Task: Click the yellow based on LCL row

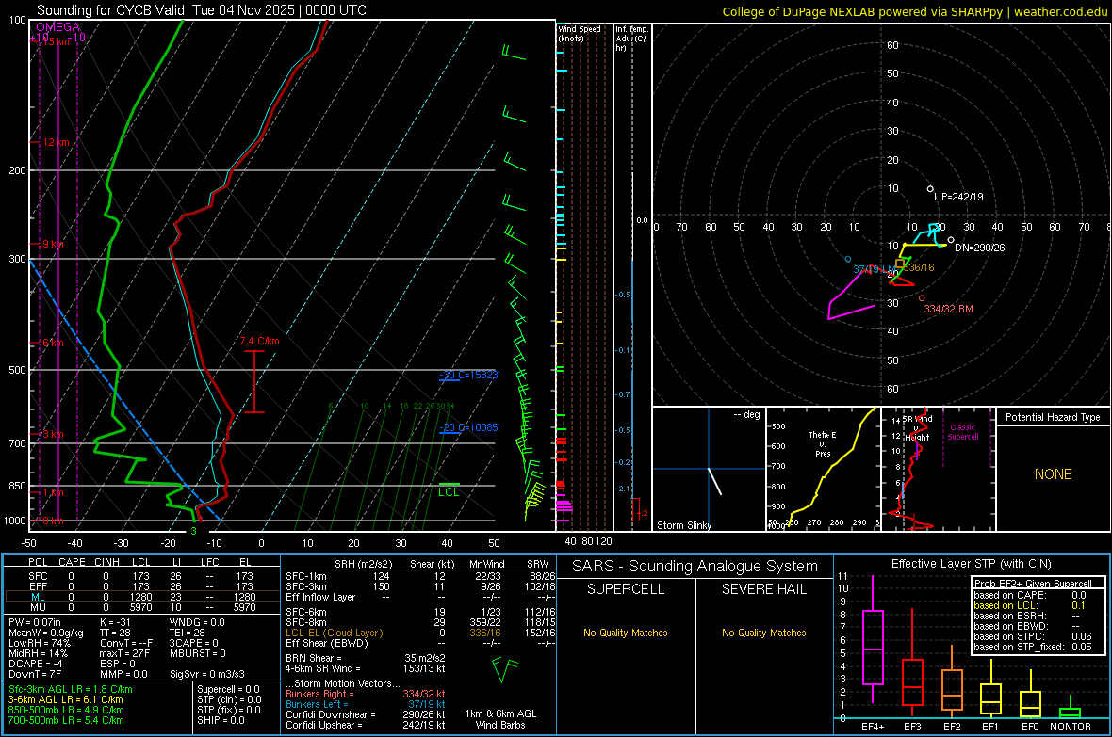Action: (x=1030, y=605)
